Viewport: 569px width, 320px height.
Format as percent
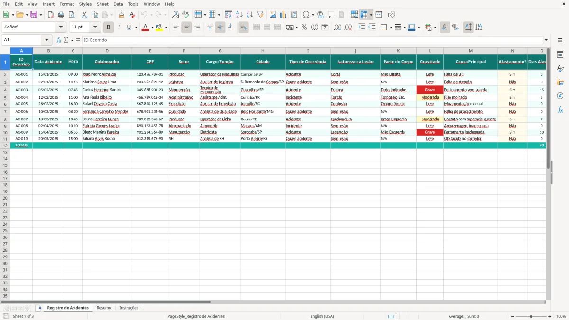304,27
